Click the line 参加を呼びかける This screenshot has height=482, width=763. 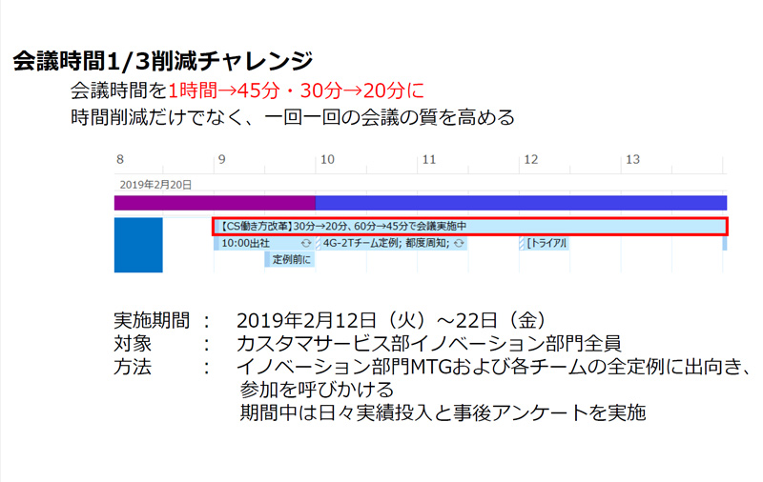(317, 390)
